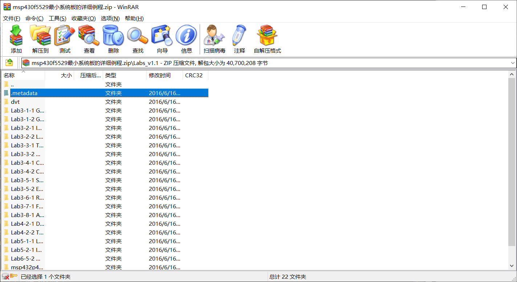Select the "Lab3-3-2 ..." folder

coord(105,154)
